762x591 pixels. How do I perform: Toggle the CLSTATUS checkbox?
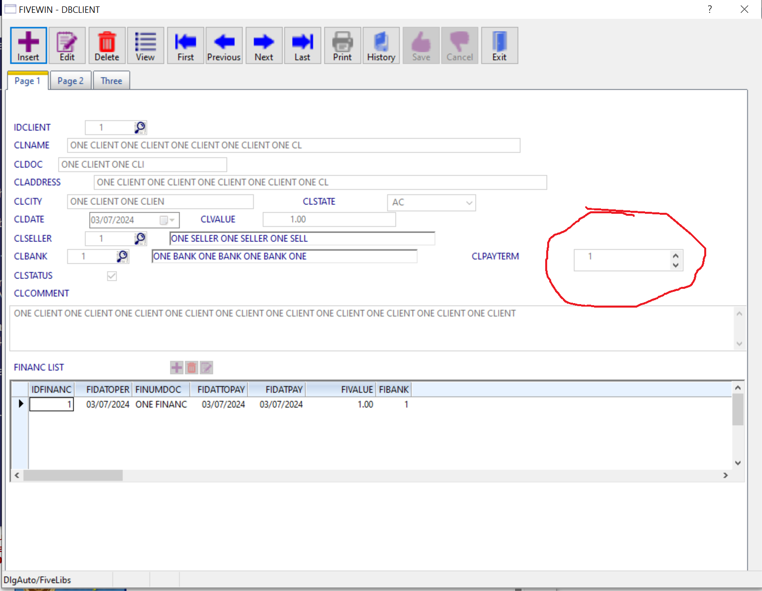pos(112,276)
